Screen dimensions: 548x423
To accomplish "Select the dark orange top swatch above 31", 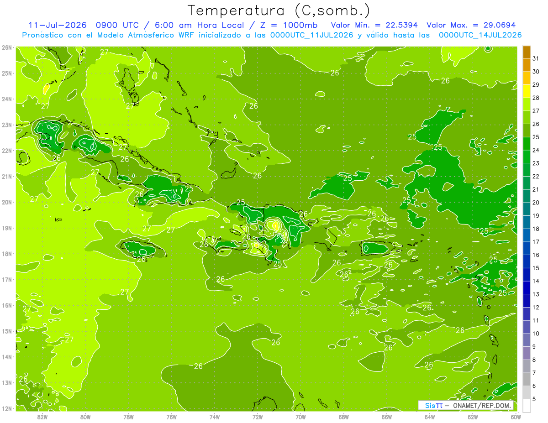I will pos(527,52).
